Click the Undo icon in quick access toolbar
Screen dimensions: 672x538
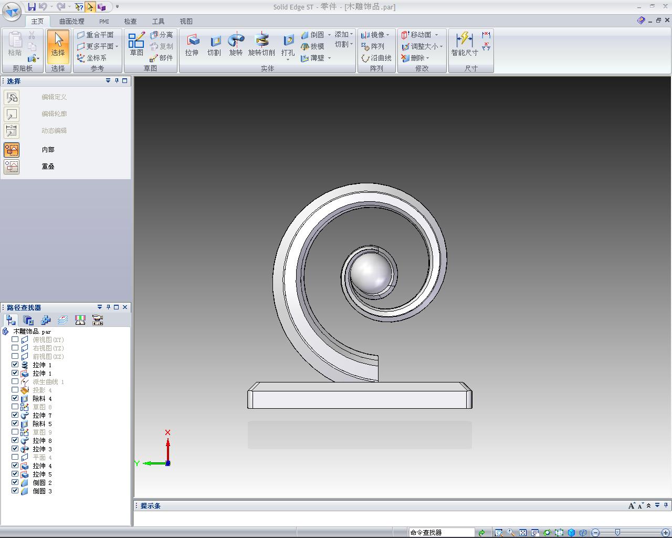click(x=43, y=7)
